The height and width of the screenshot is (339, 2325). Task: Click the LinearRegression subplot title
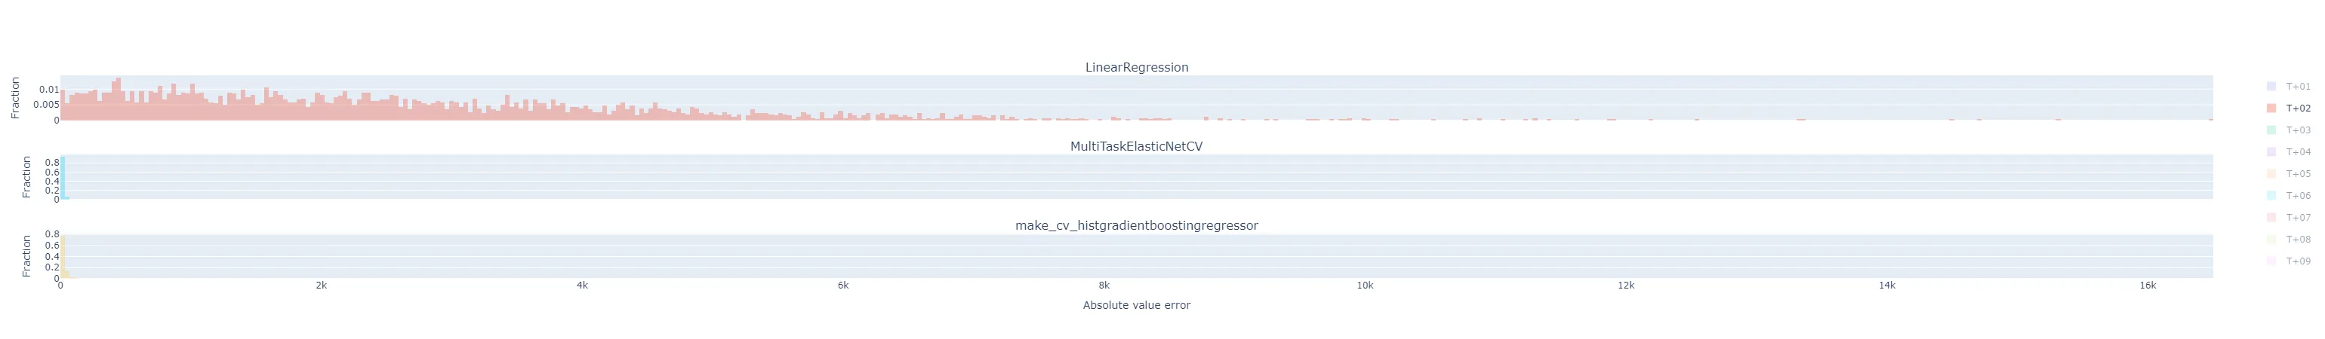(1135, 68)
